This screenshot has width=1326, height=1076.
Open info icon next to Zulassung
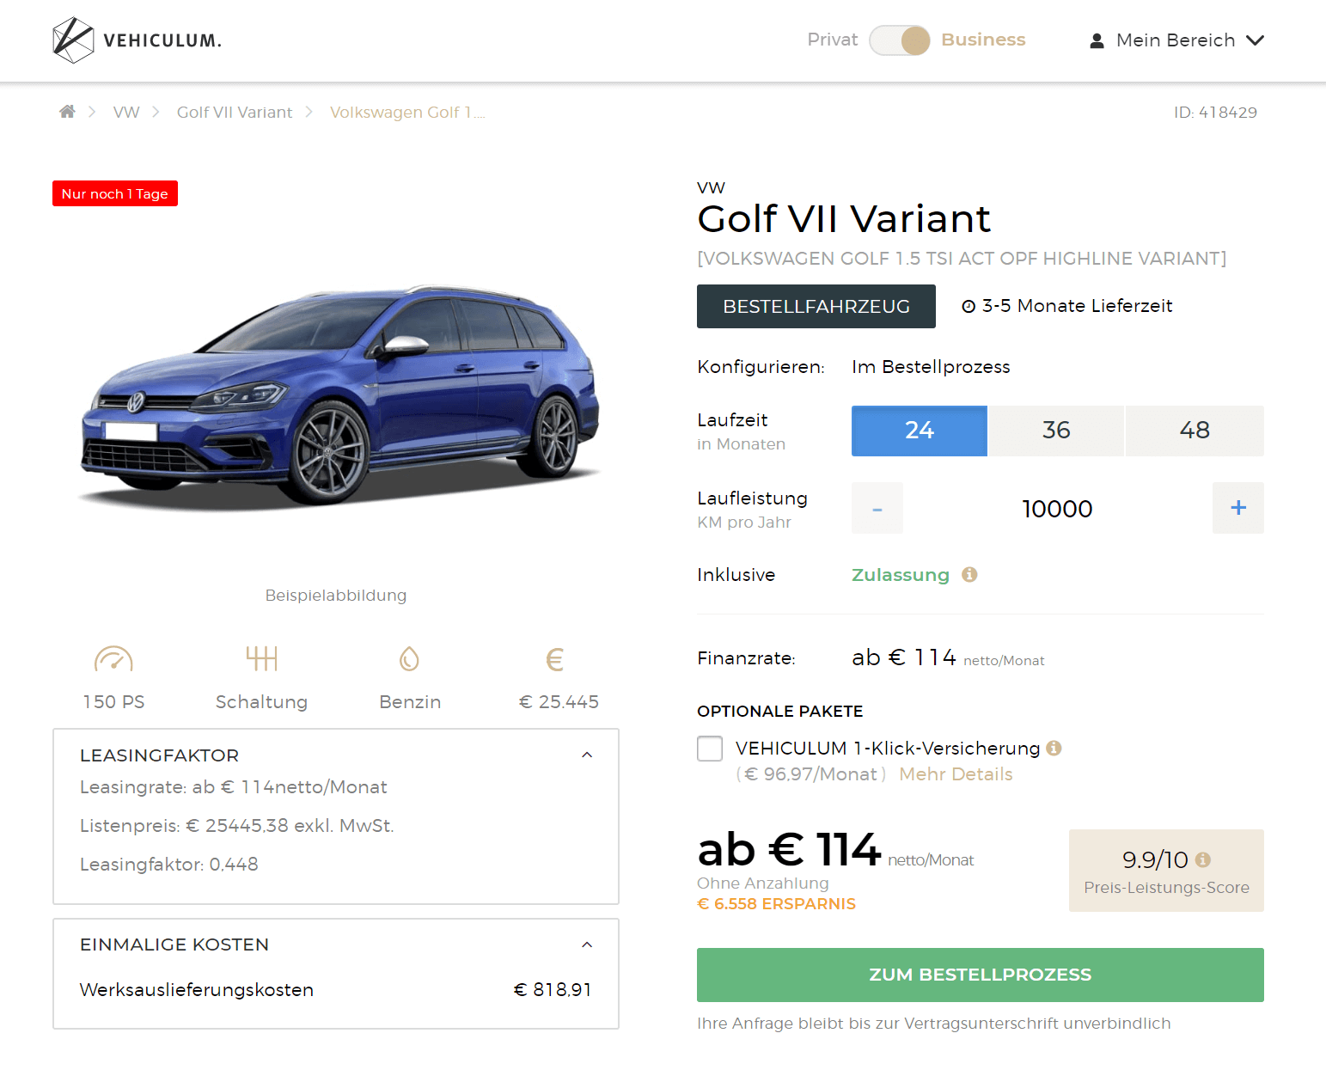(x=969, y=574)
